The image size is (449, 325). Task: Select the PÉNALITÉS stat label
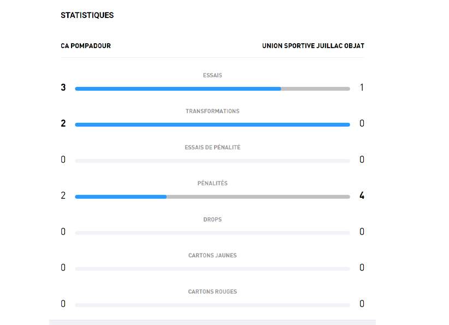212,184
